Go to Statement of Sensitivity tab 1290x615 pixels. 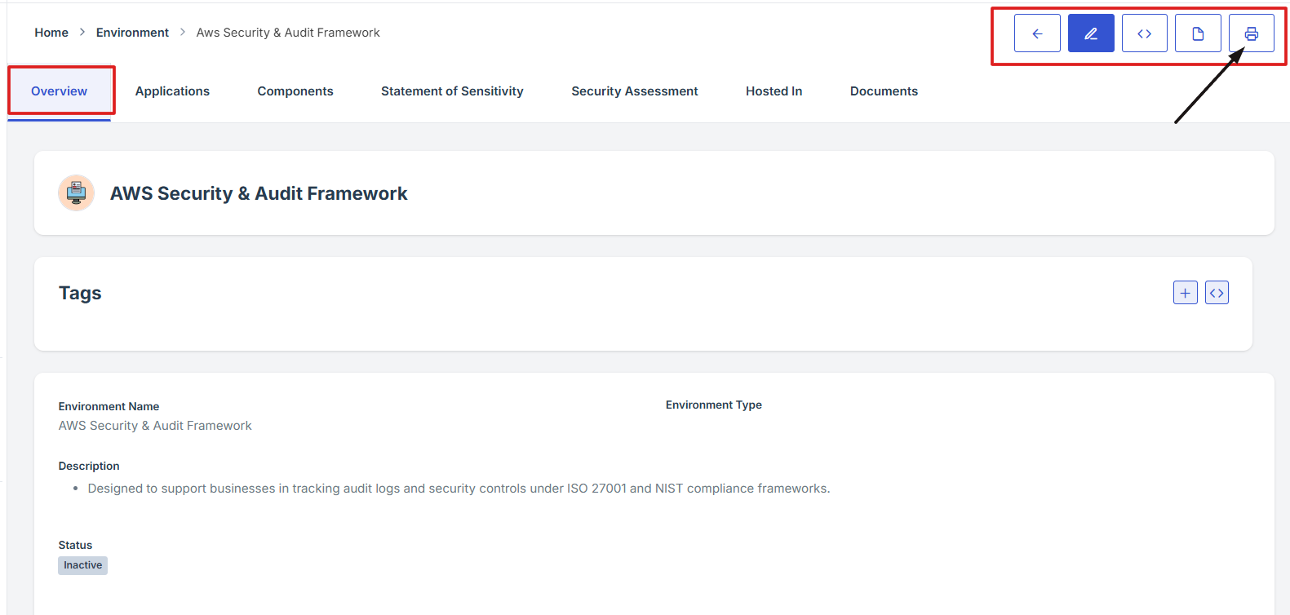(452, 91)
